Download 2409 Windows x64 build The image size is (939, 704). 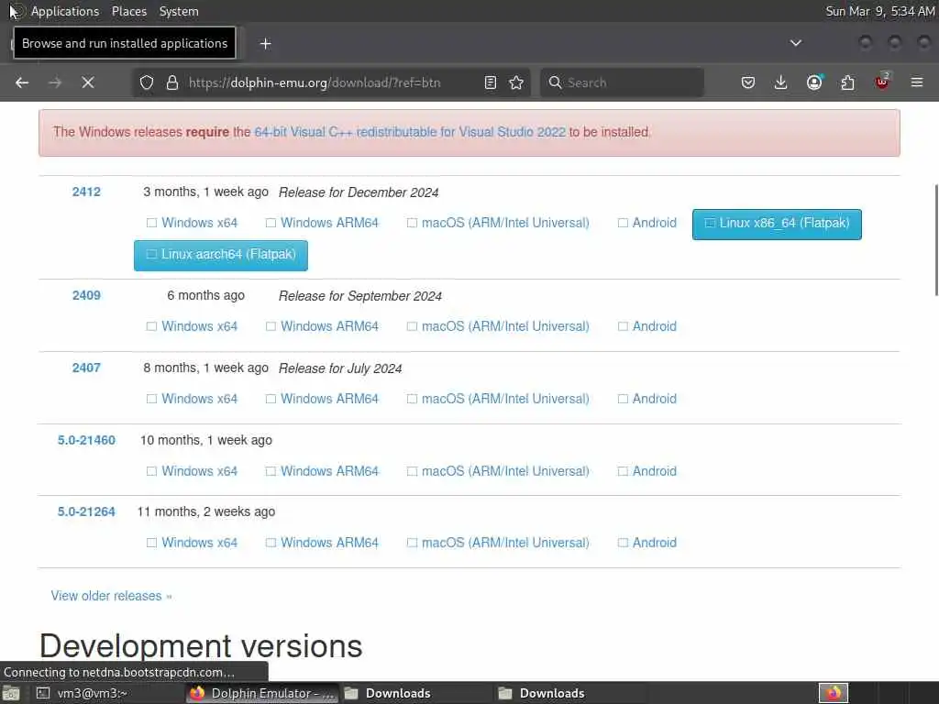click(193, 326)
